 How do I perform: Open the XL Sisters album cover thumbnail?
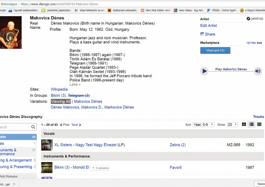click(x=47, y=145)
